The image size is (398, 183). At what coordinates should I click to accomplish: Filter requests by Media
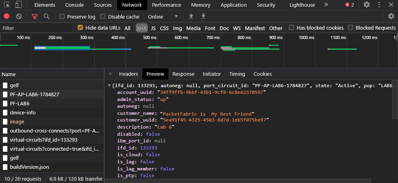pos(193,28)
